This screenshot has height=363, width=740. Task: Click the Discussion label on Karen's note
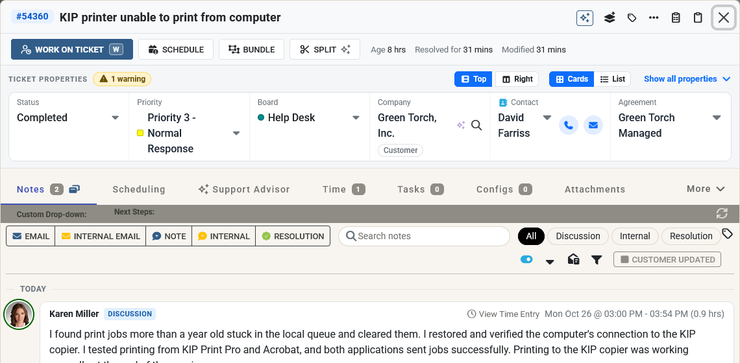coord(130,314)
